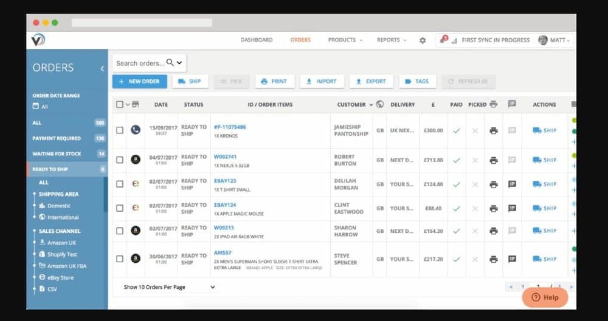The image size is (608, 321).
Task: Open the Show 10 Orders Per Page dropdown
Action: point(169,287)
